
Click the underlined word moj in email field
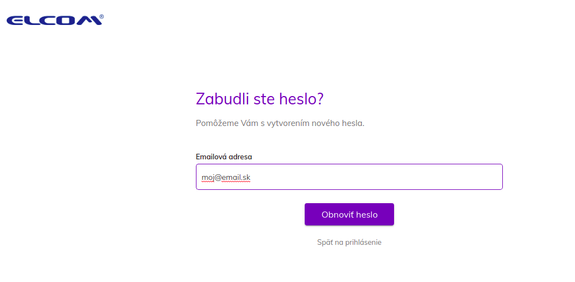(x=208, y=178)
